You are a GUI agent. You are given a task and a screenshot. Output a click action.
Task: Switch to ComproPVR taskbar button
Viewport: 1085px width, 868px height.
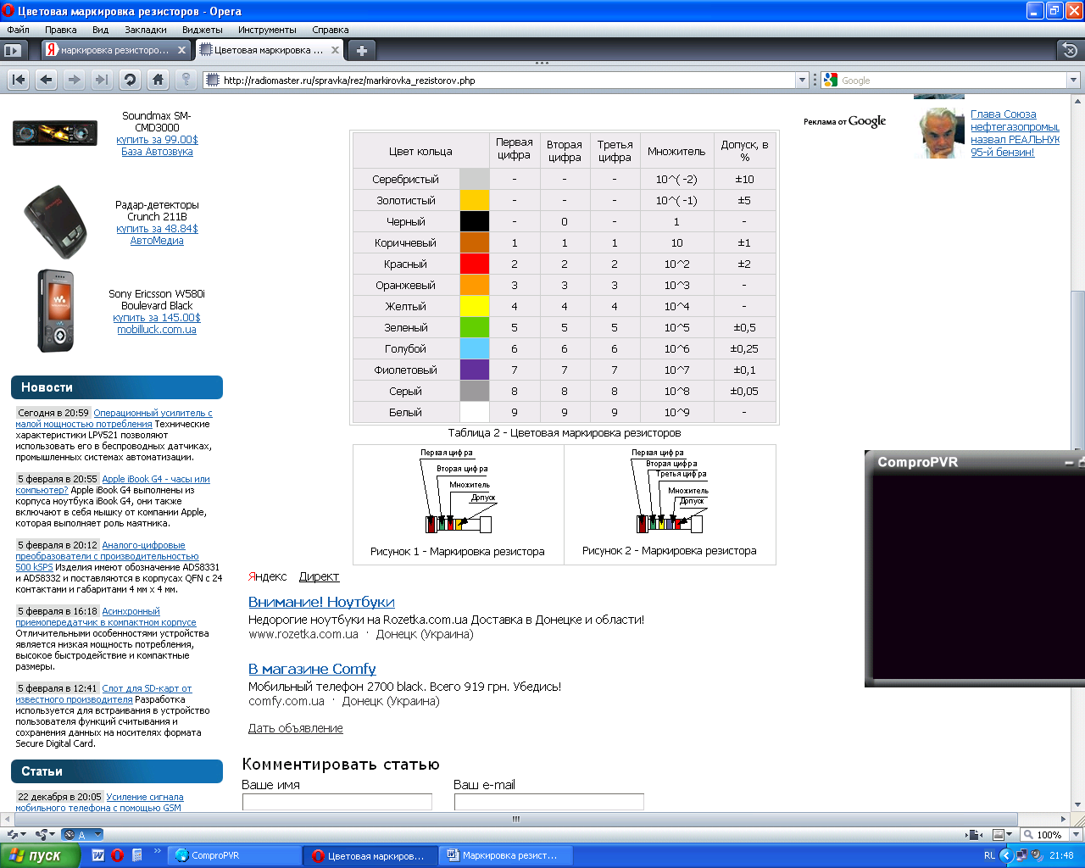pyautogui.click(x=235, y=855)
